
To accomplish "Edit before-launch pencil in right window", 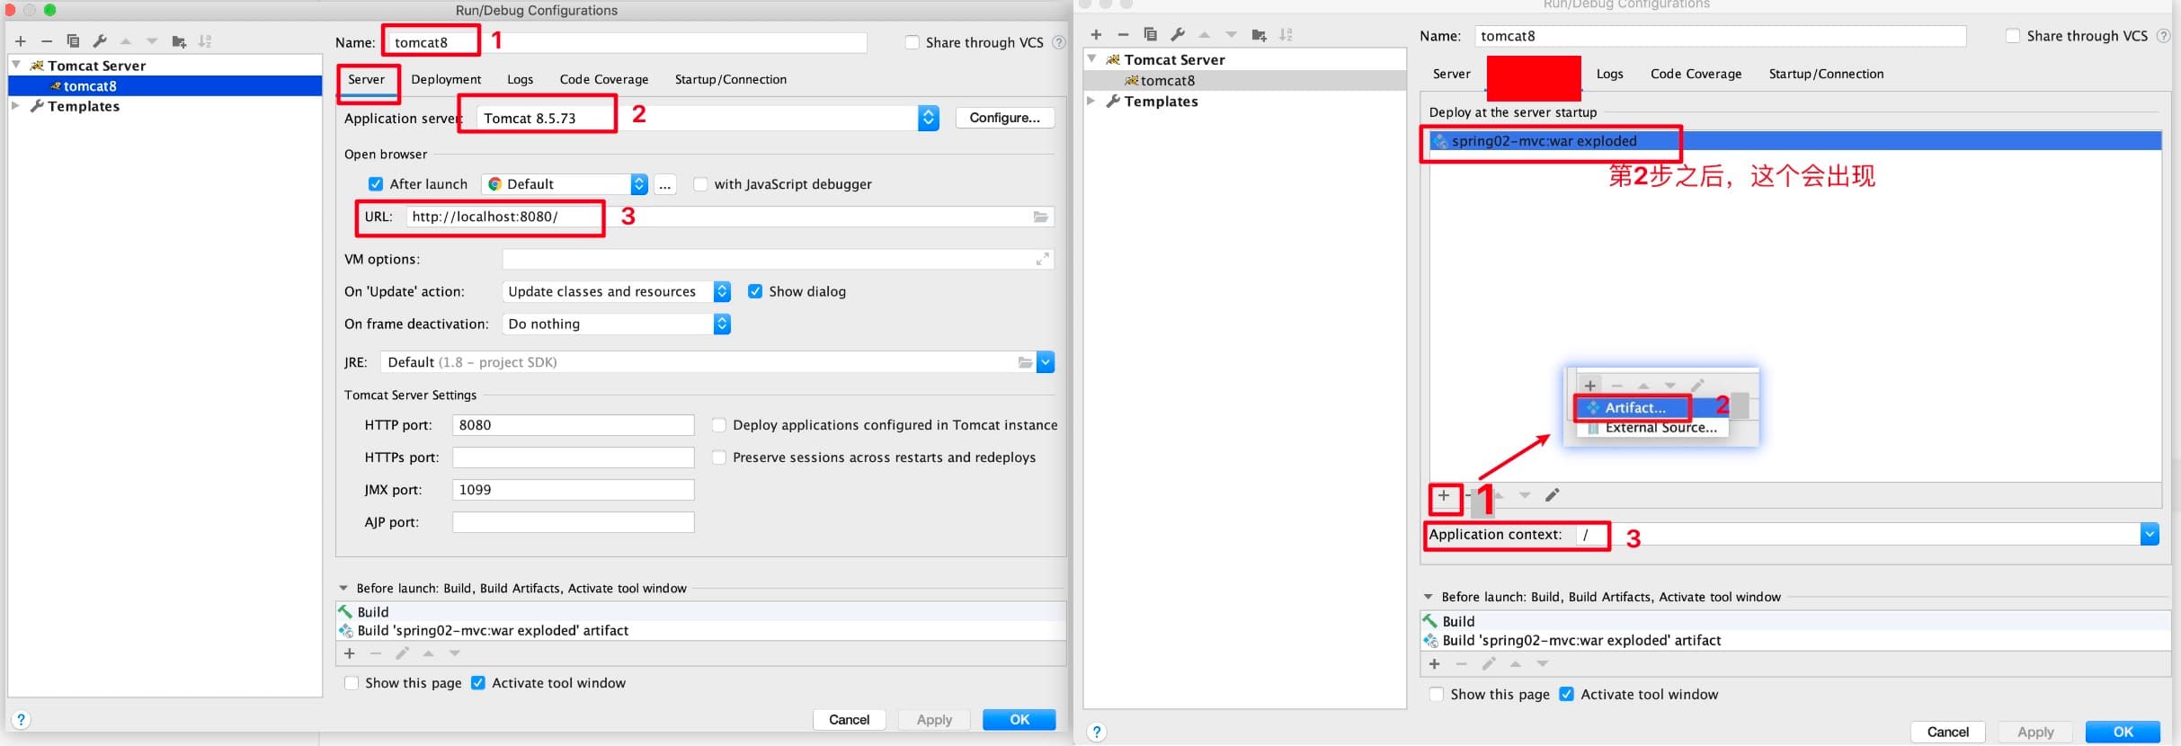I will pyautogui.click(x=1489, y=664).
